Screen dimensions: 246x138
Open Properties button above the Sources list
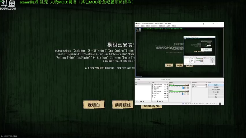tap(163, 79)
